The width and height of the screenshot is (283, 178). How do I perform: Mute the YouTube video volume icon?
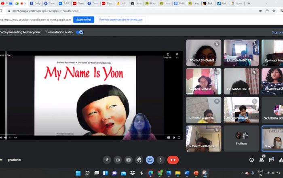pyautogui.click(x=6, y=138)
